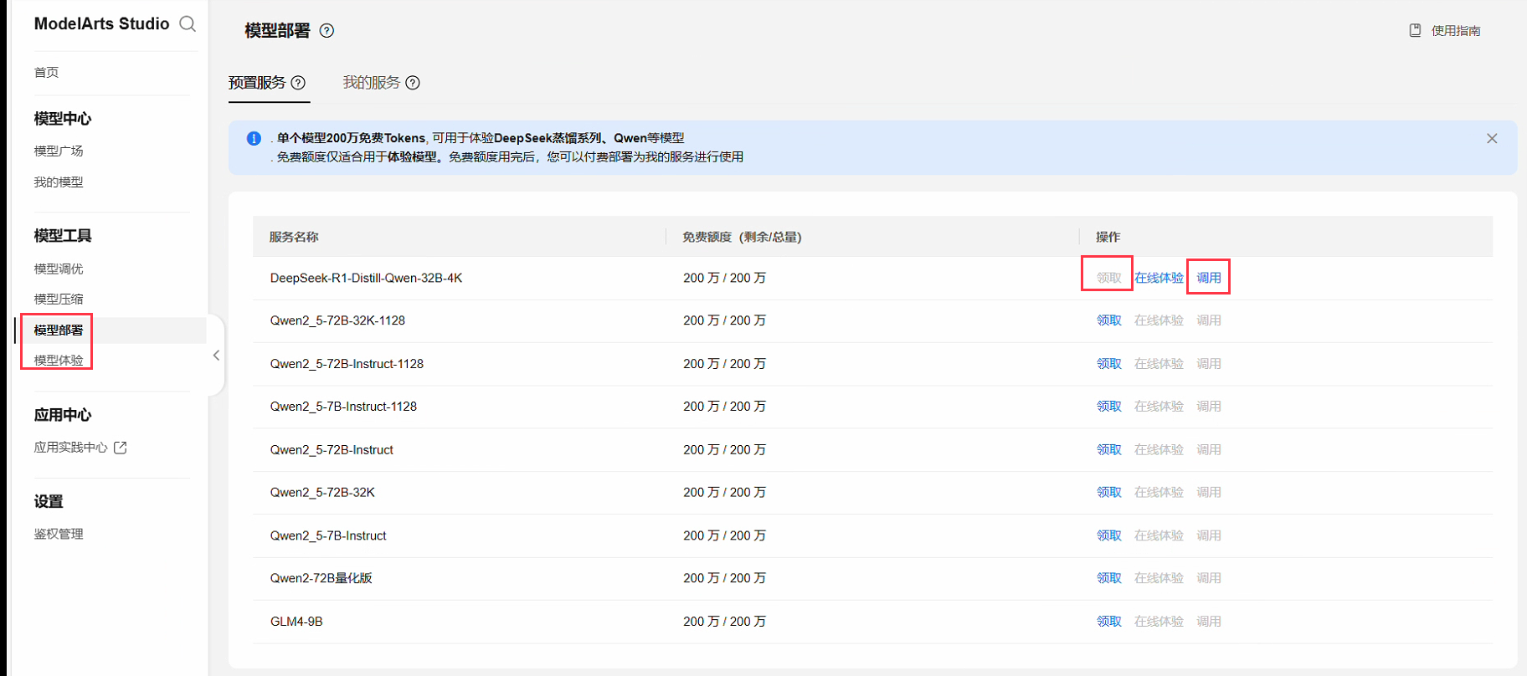The image size is (1527, 676).
Task: Click 在线体验 for Qwen2_5-7B-Instruct
Action: [x=1159, y=535]
